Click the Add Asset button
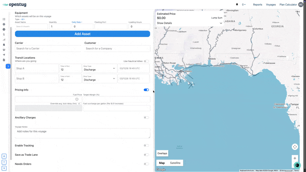Screen dimensions: 306x172 pyautogui.click(x=82, y=34)
